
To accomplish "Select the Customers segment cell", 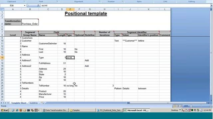I will pos(30,38).
